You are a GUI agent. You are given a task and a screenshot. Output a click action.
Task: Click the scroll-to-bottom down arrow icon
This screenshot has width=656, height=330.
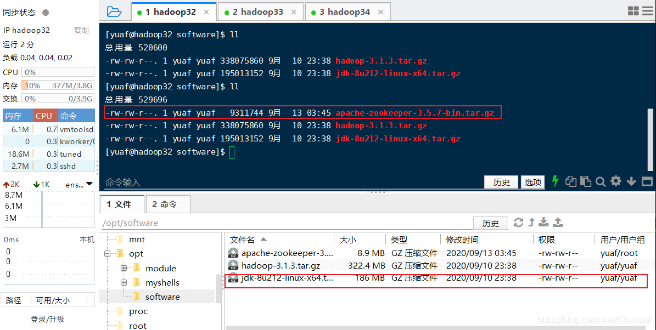pyautogui.click(x=631, y=181)
